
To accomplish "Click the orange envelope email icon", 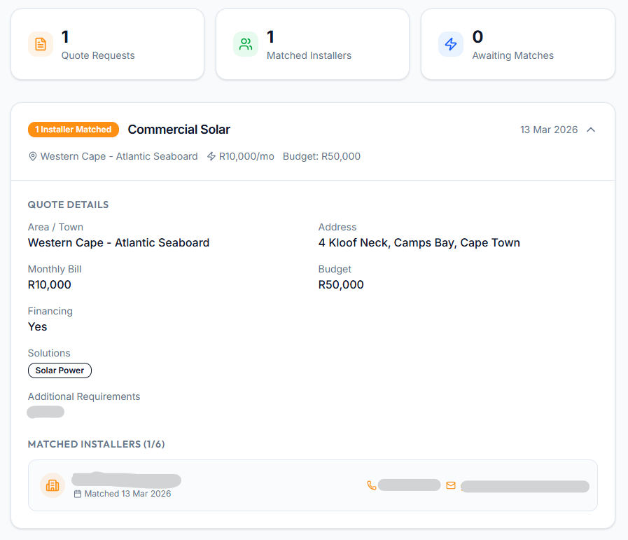I will pyautogui.click(x=451, y=485).
